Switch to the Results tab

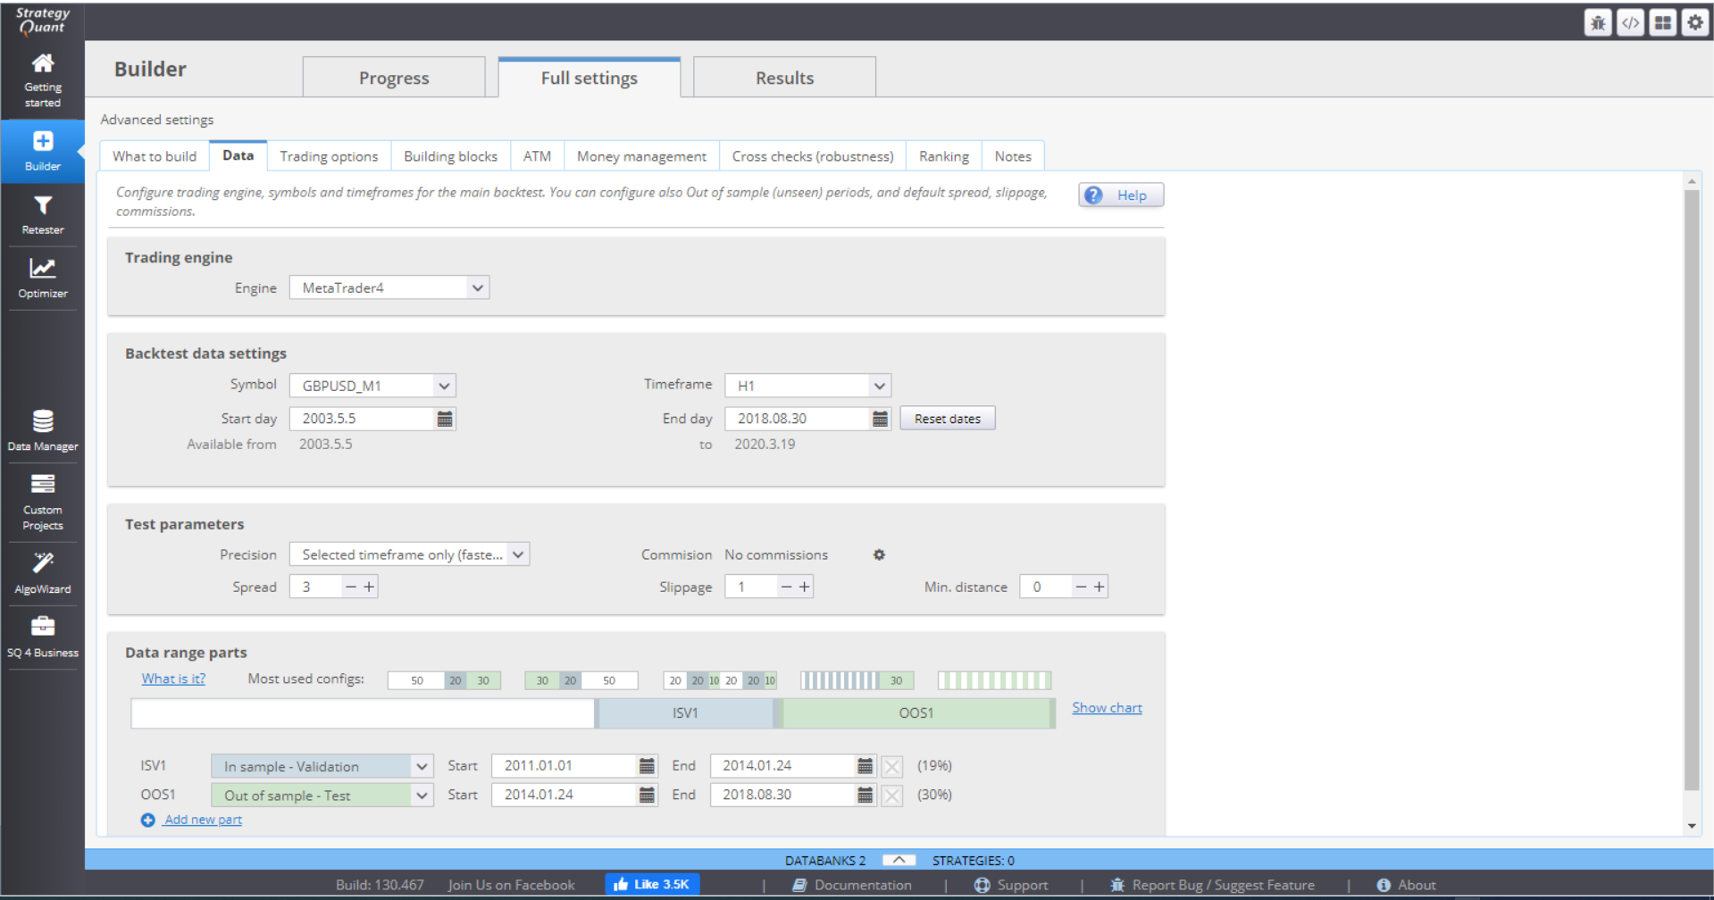[x=784, y=78]
